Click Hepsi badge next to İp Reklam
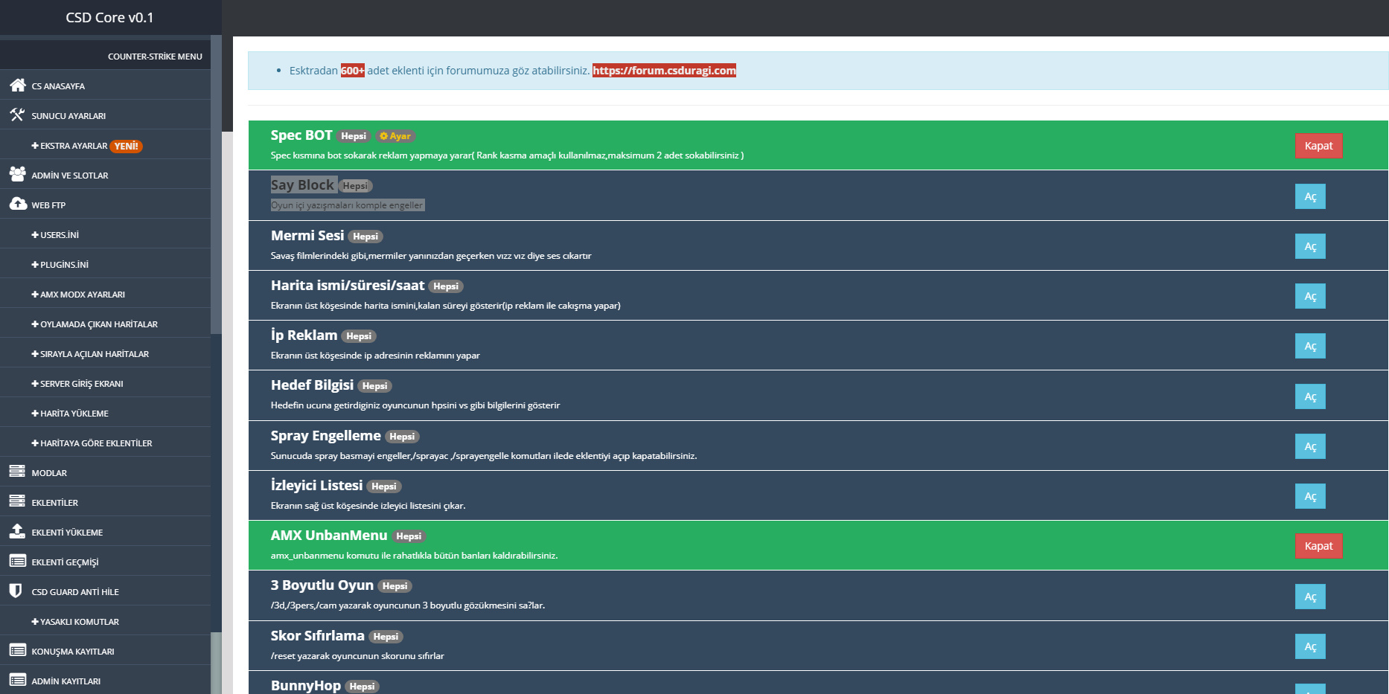The width and height of the screenshot is (1389, 694). [359, 336]
